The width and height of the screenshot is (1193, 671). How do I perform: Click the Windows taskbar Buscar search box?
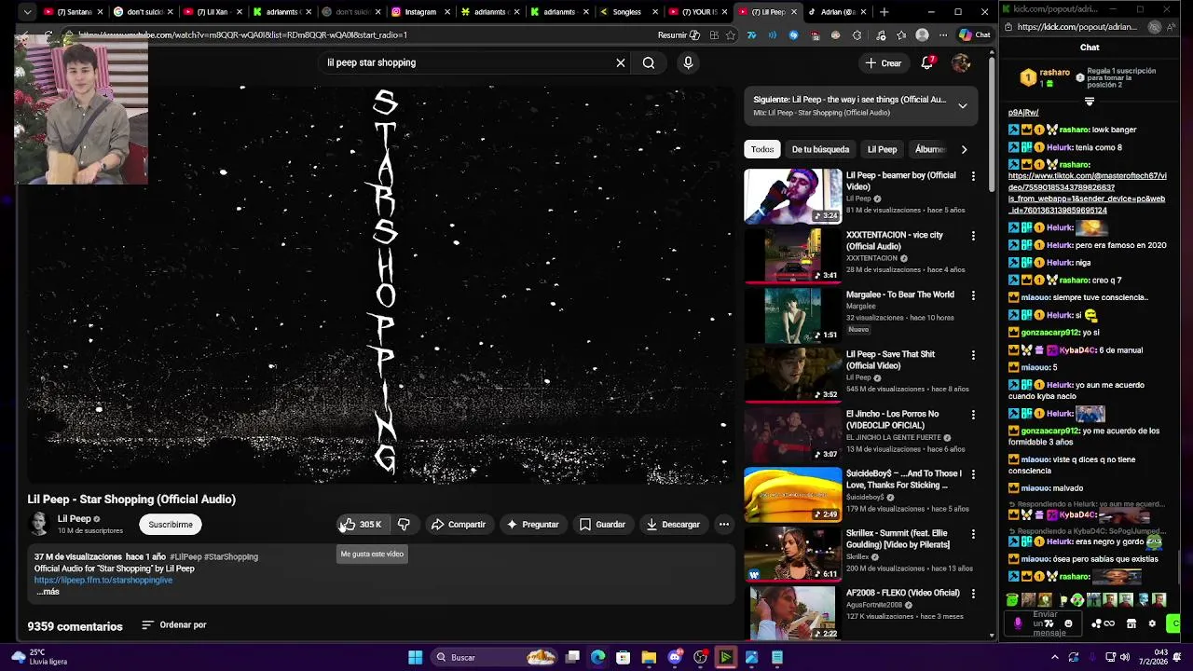click(494, 657)
